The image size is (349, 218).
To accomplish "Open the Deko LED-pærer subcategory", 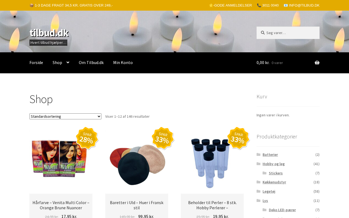I will tap(282, 210).
